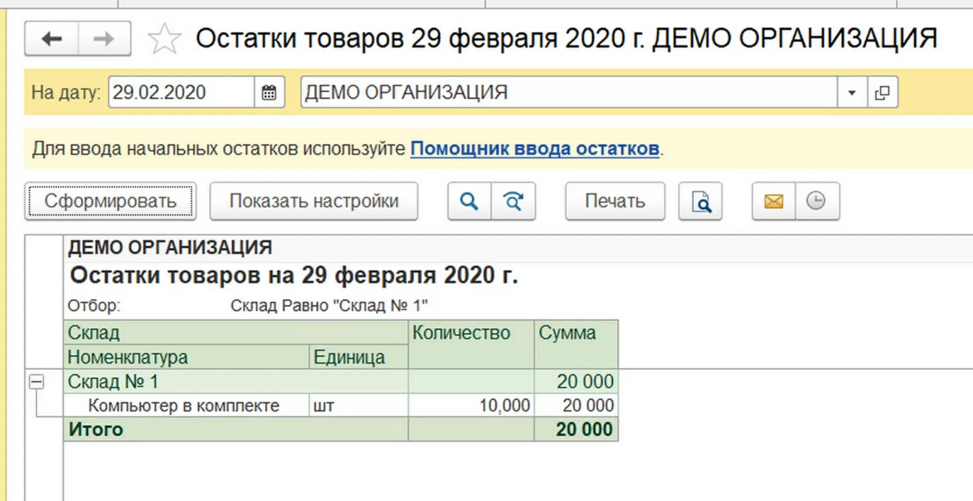
Task: Click the ДЕМО ОРГАНИЗАЦИЯ organization field
Action: coord(569,92)
